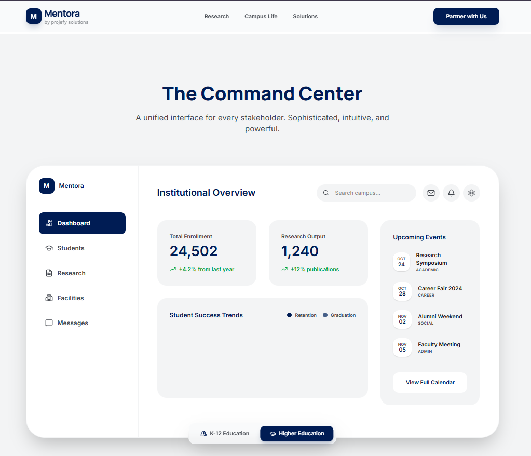Click the Mentora M logo in header
This screenshot has width=531, height=456.
pyautogui.click(x=34, y=16)
